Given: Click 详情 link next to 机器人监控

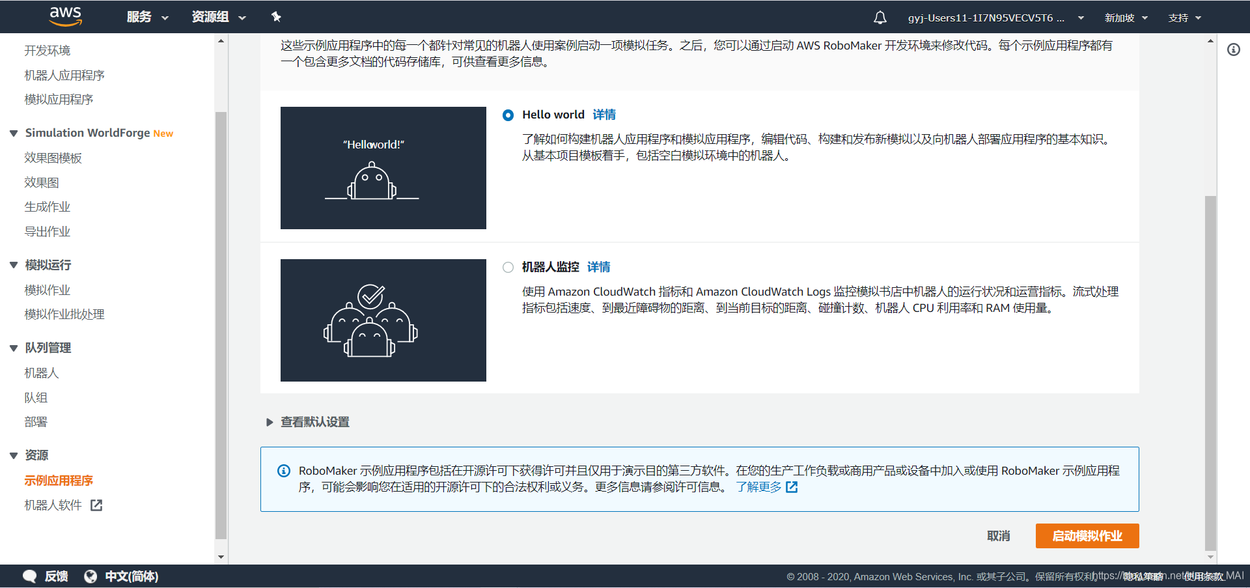Looking at the screenshot, I should pyautogui.click(x=599, y=267).
